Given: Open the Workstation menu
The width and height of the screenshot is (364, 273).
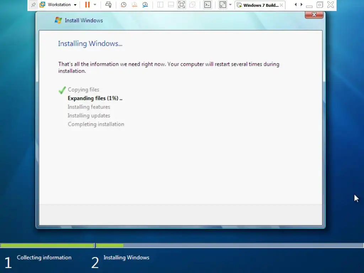Looking at the screenshot, I should [x=62, y=5].
